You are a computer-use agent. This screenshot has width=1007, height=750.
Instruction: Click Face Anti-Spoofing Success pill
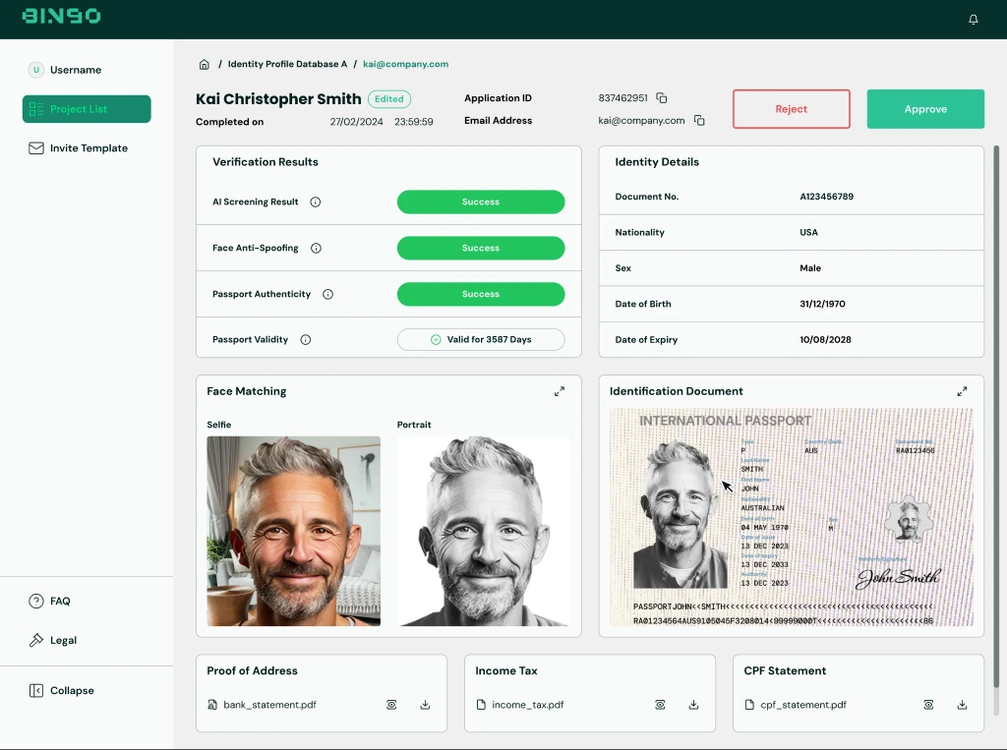pos(481,248)
